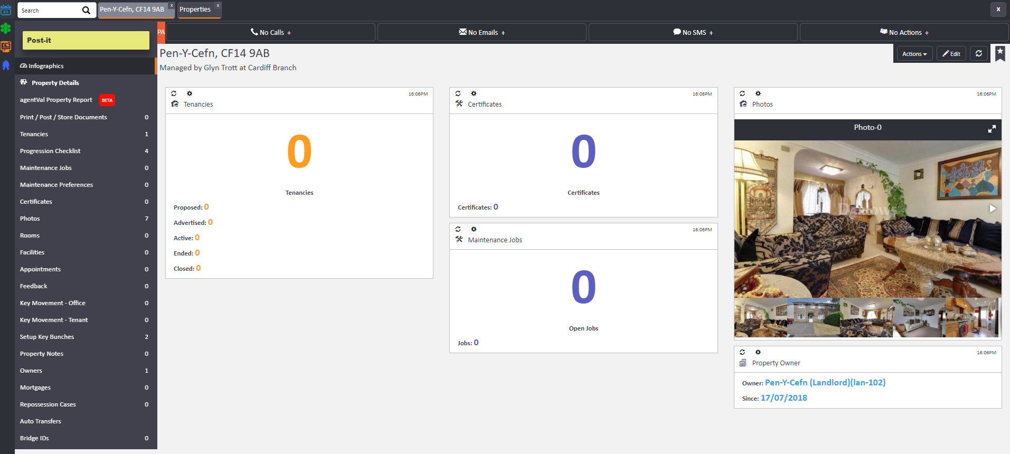Expand the No Calls panel
Screen dimensions: 1010x454
click(270, 32)
